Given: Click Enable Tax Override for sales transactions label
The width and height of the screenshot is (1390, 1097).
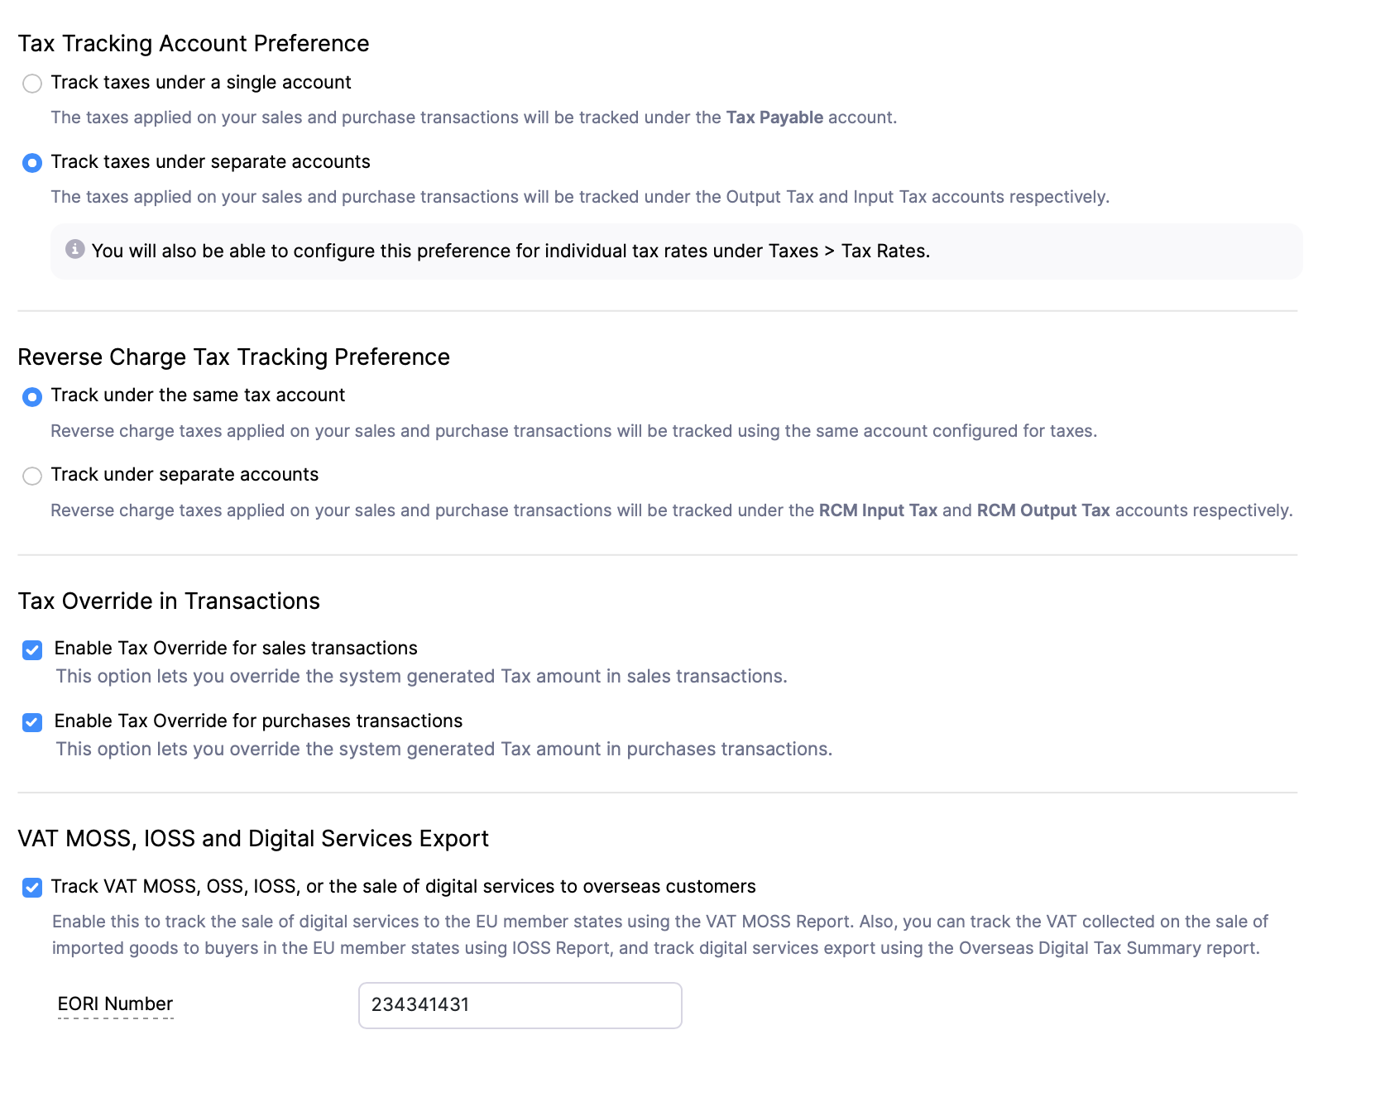Looking at the screenshot, I should coord(236,649).
